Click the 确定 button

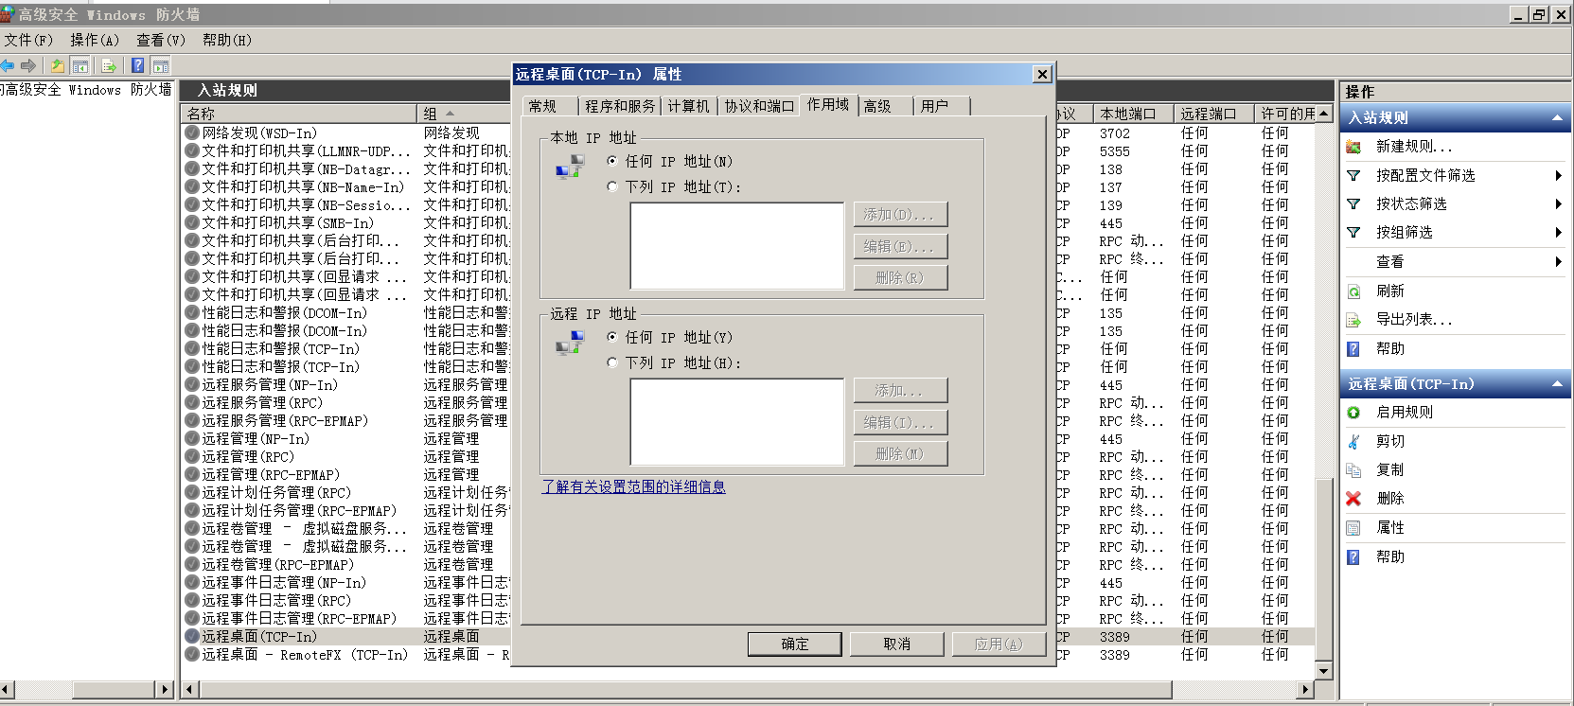tap(795, 644)
